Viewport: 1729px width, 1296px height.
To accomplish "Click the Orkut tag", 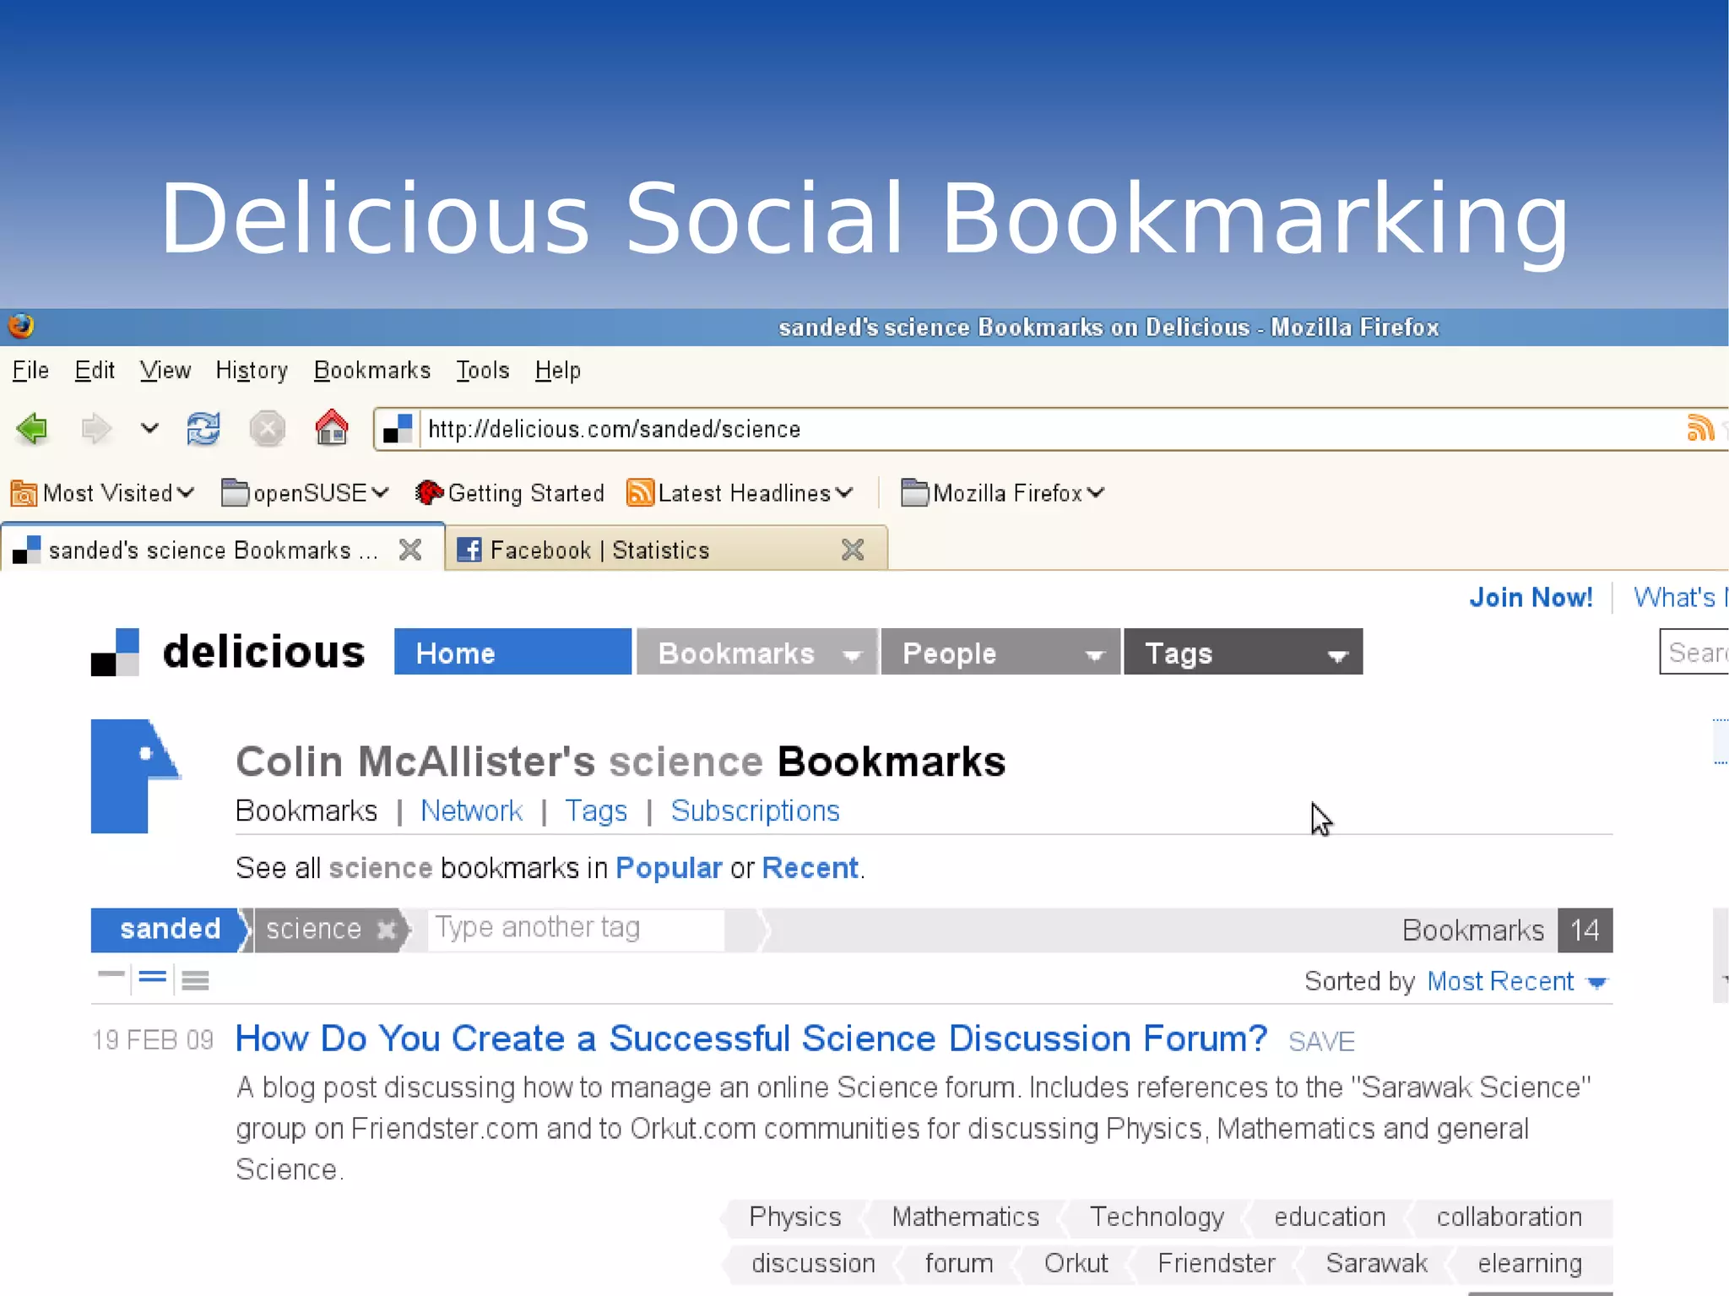I will click(x=1076, y=1263).
